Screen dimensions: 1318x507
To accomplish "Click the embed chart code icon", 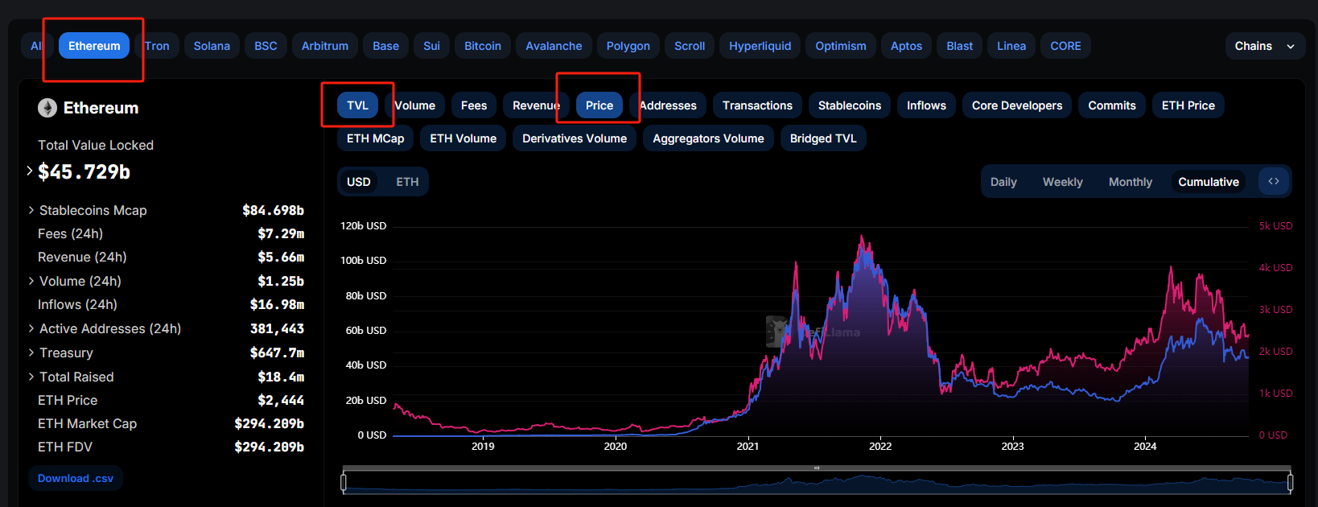I will point(1274,181).
